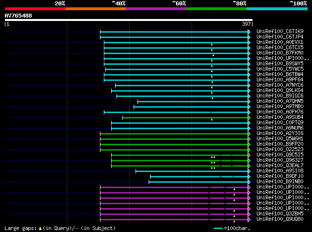
Task: Select the UniRef100_A9TMB0 label
Action: click(280, 106)
